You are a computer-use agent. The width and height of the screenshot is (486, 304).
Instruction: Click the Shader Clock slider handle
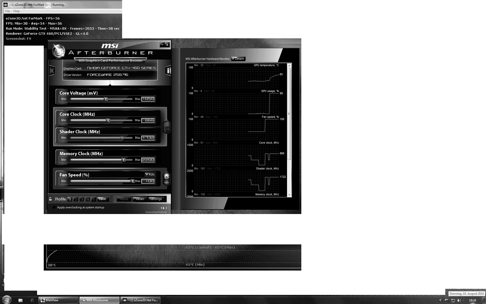point(122,138)
